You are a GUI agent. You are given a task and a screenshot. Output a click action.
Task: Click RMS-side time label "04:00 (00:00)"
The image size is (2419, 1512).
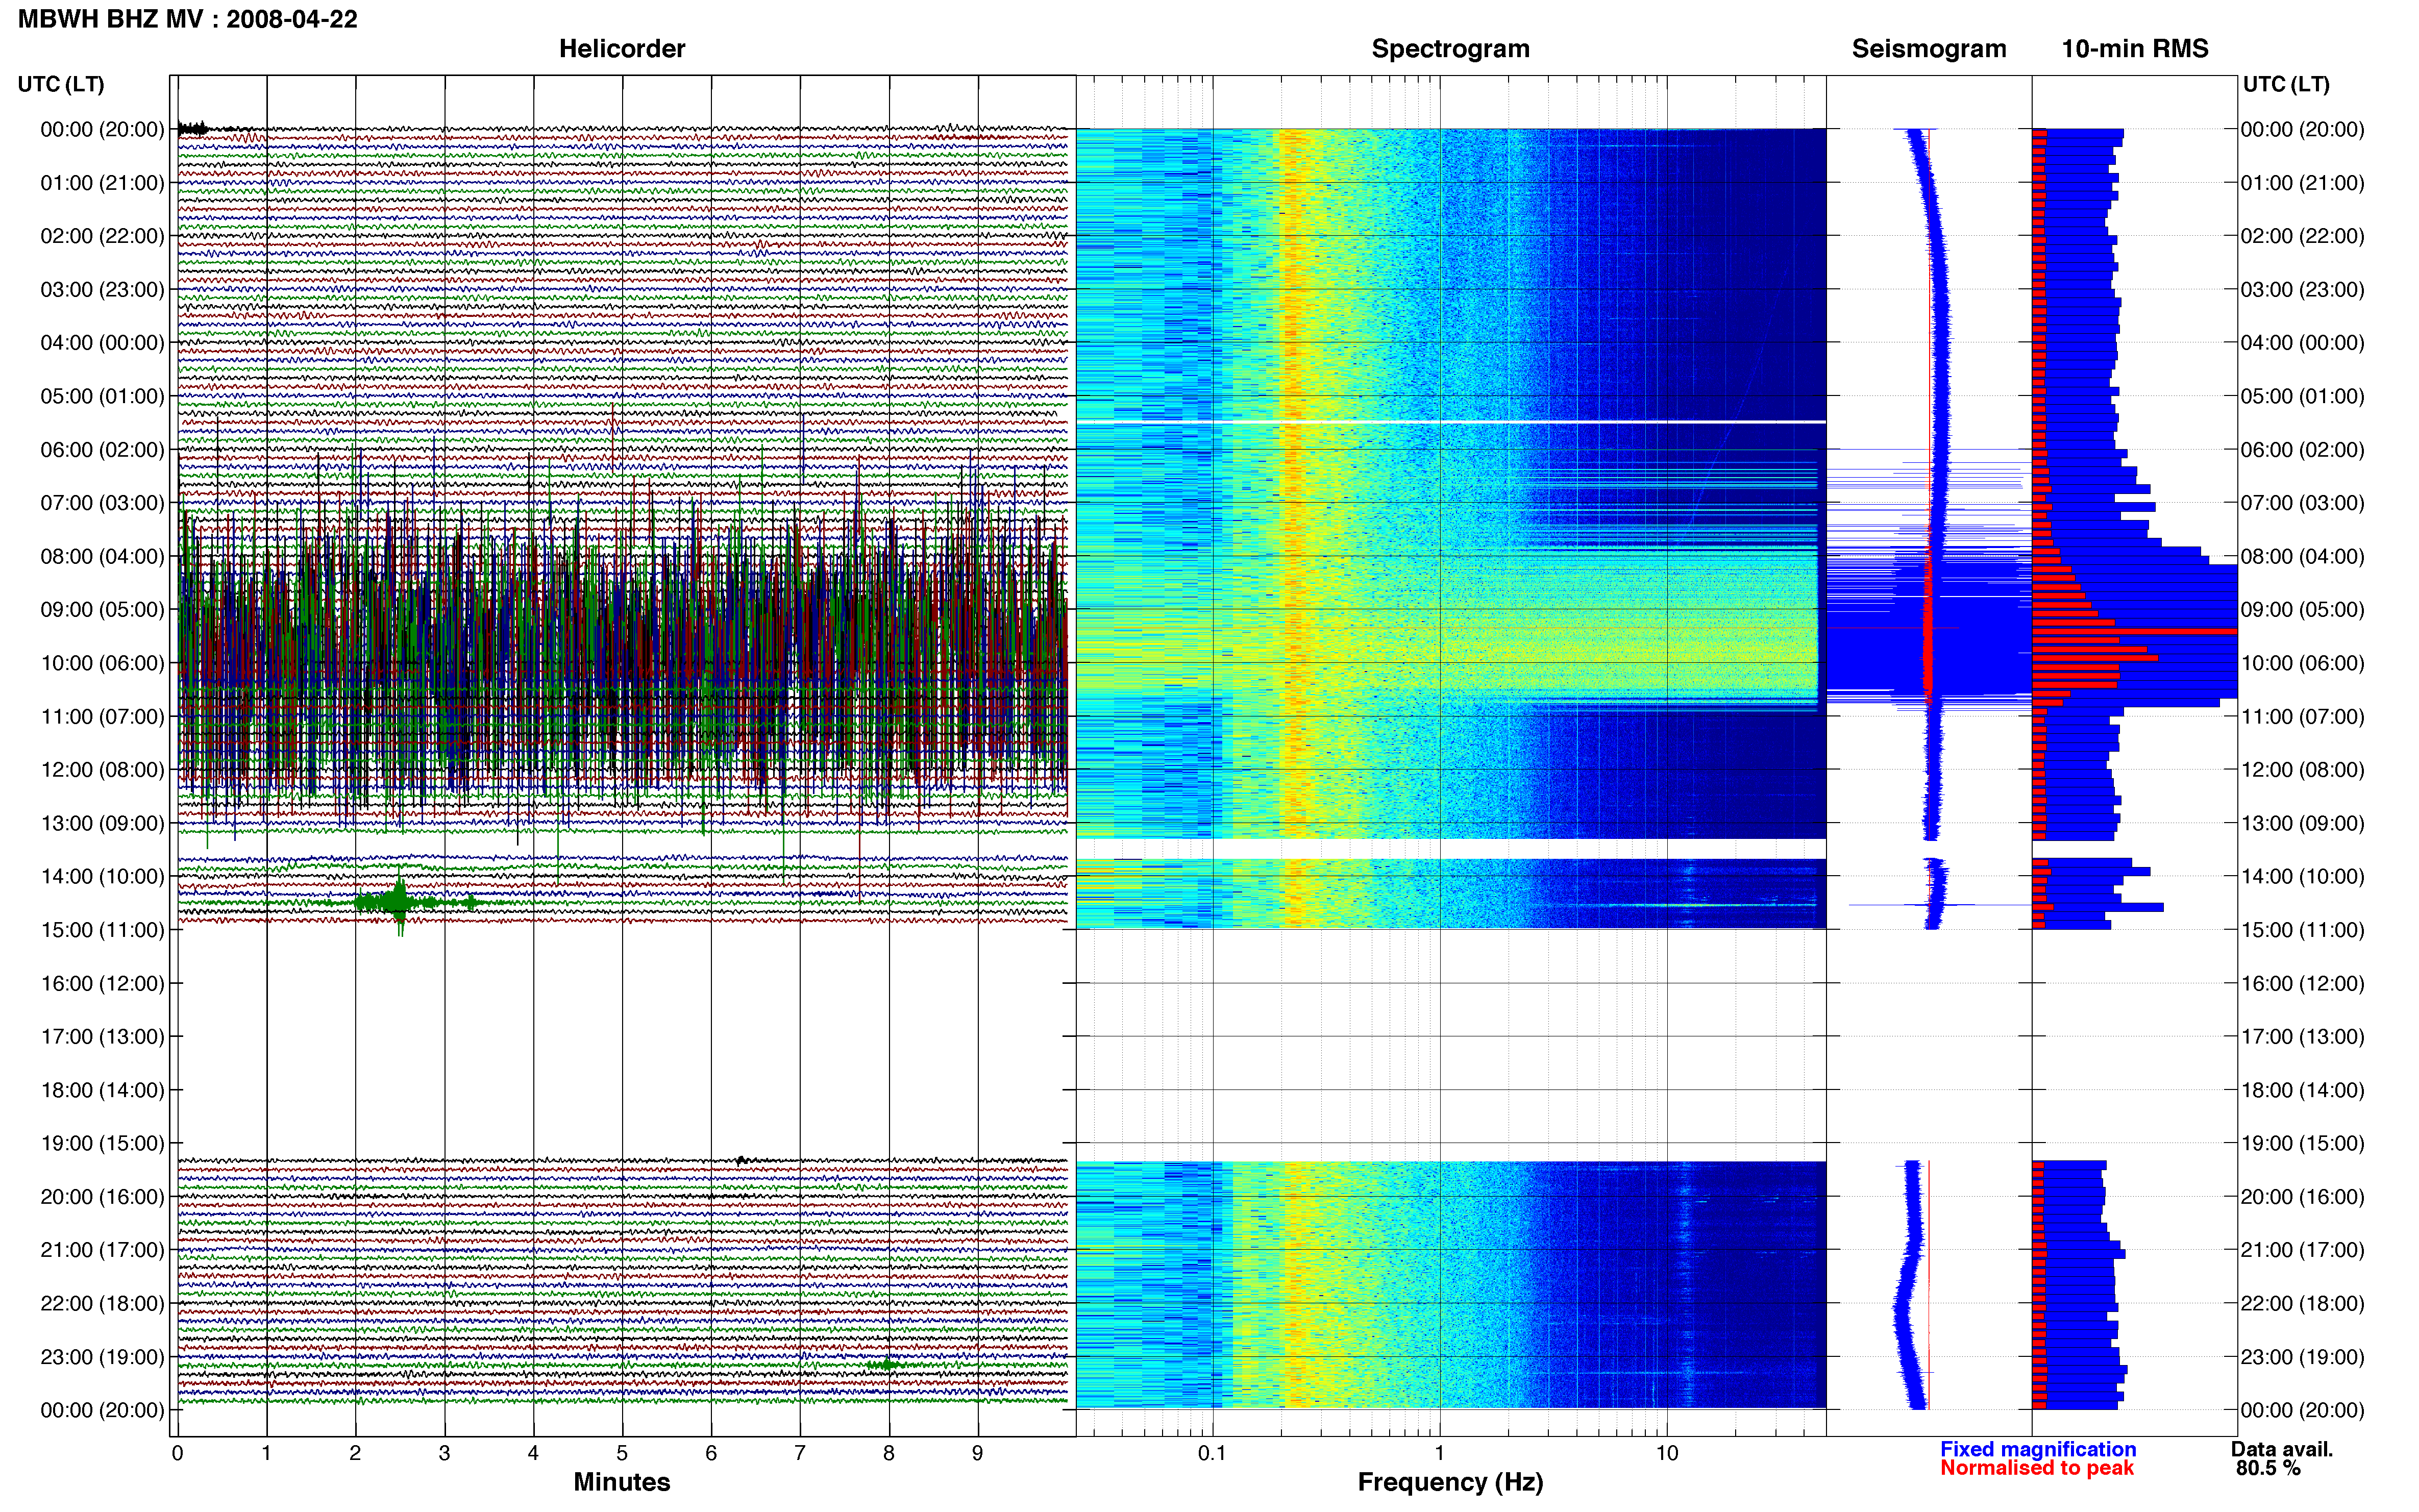pos(2303,343)
